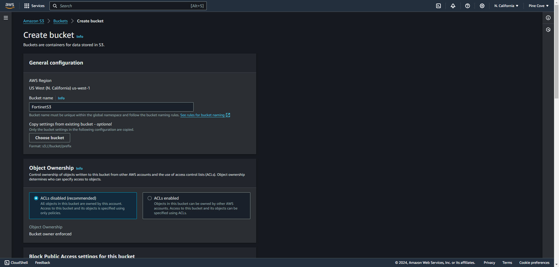The height and width of the screenshot is (267, 559).
Task: Open Info link next to Bucket name
Action: click(61, 98)
